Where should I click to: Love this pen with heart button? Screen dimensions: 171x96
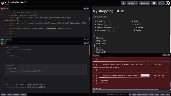[x=123, y=3]
